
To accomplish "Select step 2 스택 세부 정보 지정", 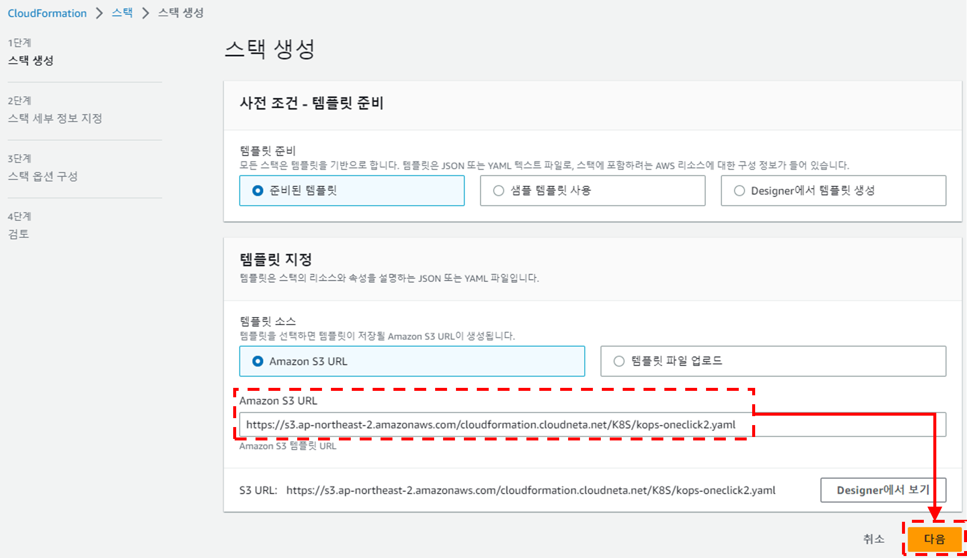I will point(55,118).
